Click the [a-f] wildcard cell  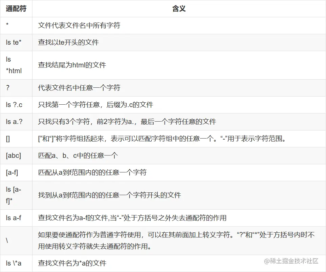[x=16, y=172]
